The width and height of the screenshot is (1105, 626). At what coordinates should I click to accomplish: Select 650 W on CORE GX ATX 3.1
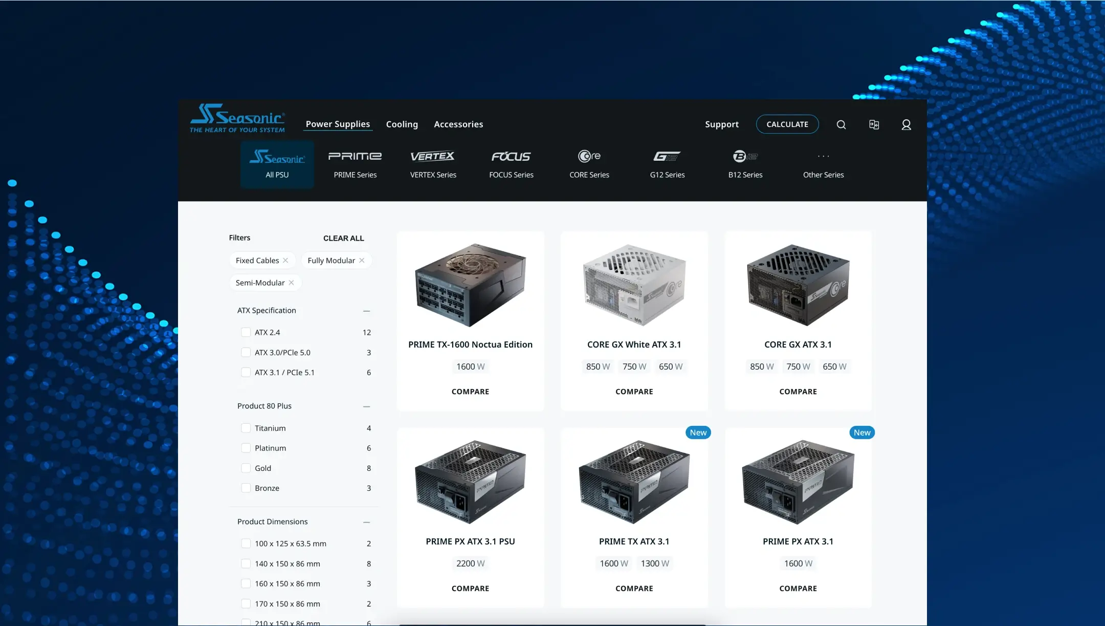(x=834, y=366)
